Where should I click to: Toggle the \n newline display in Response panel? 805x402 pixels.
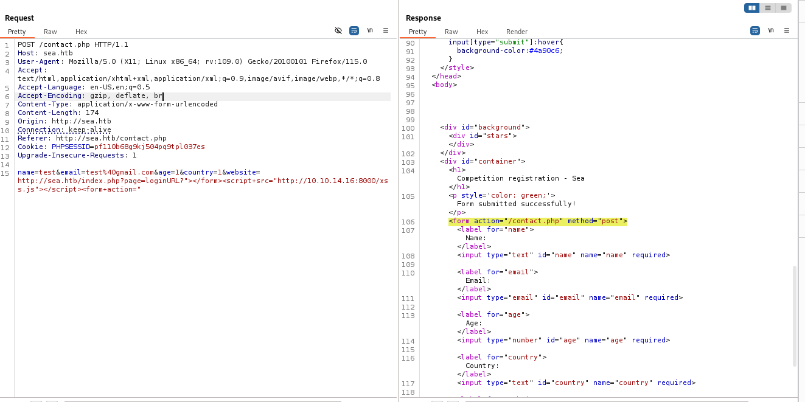tap(771, 30)
